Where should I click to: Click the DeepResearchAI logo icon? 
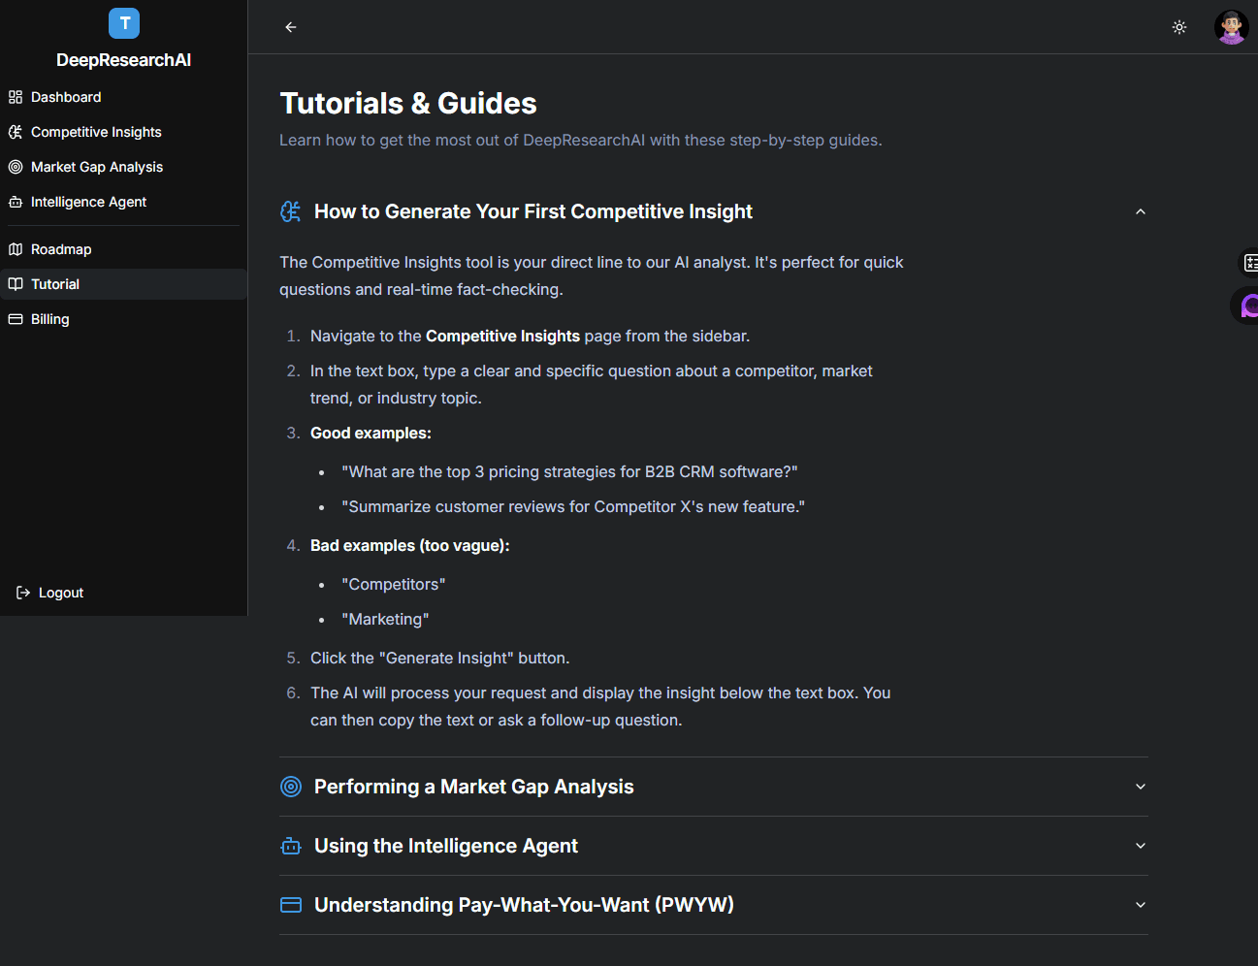click(124, 23)
